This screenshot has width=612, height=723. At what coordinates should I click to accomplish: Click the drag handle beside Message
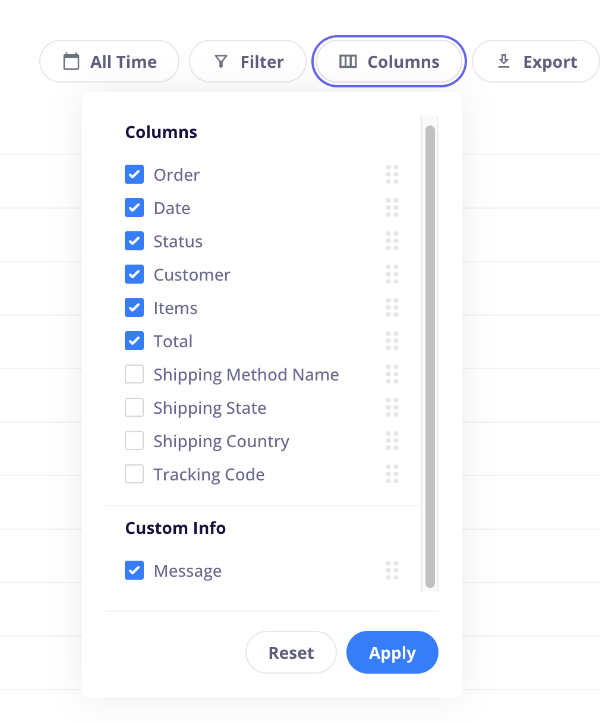(x=392, y=570)
